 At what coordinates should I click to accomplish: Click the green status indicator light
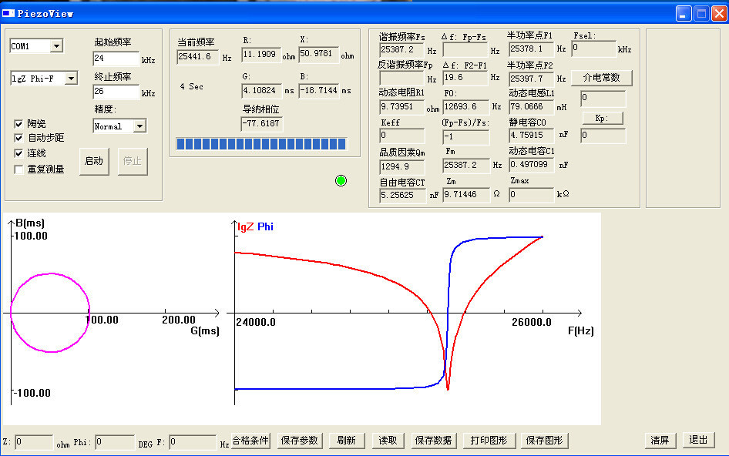tap(341, 180)
